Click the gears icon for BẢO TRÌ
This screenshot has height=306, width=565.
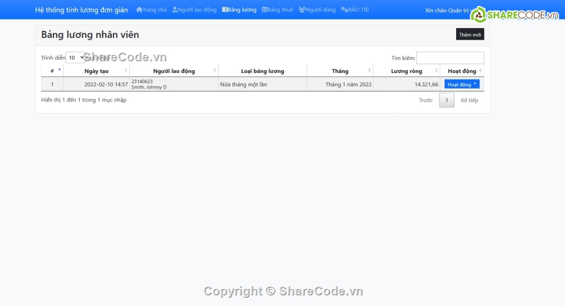click(x=344, y=10)
